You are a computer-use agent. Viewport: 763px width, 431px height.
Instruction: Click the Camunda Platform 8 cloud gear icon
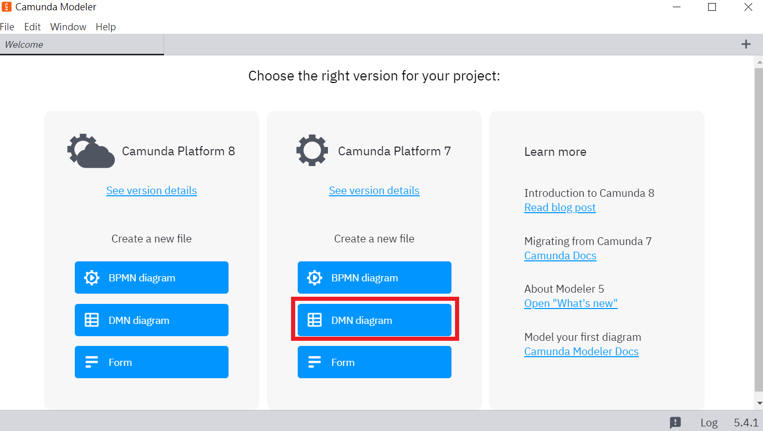click(x=91, y=151)
